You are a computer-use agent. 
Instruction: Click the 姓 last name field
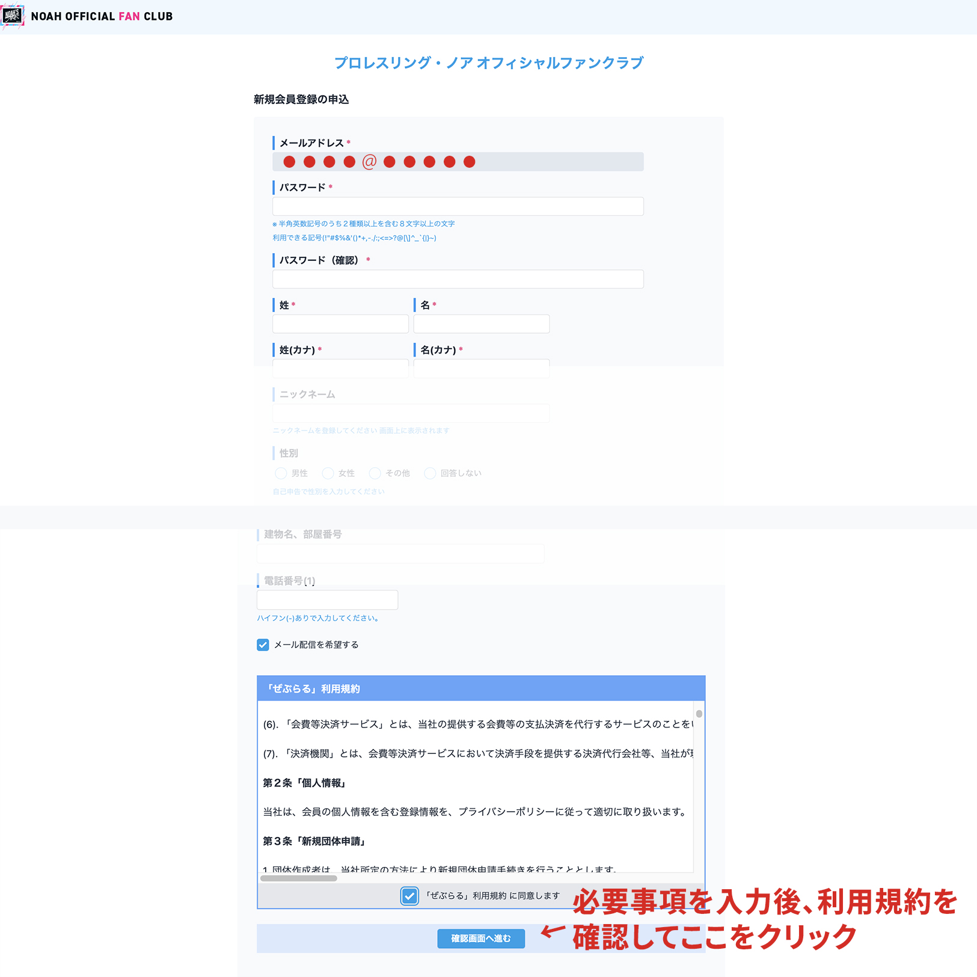pos(340,324)
